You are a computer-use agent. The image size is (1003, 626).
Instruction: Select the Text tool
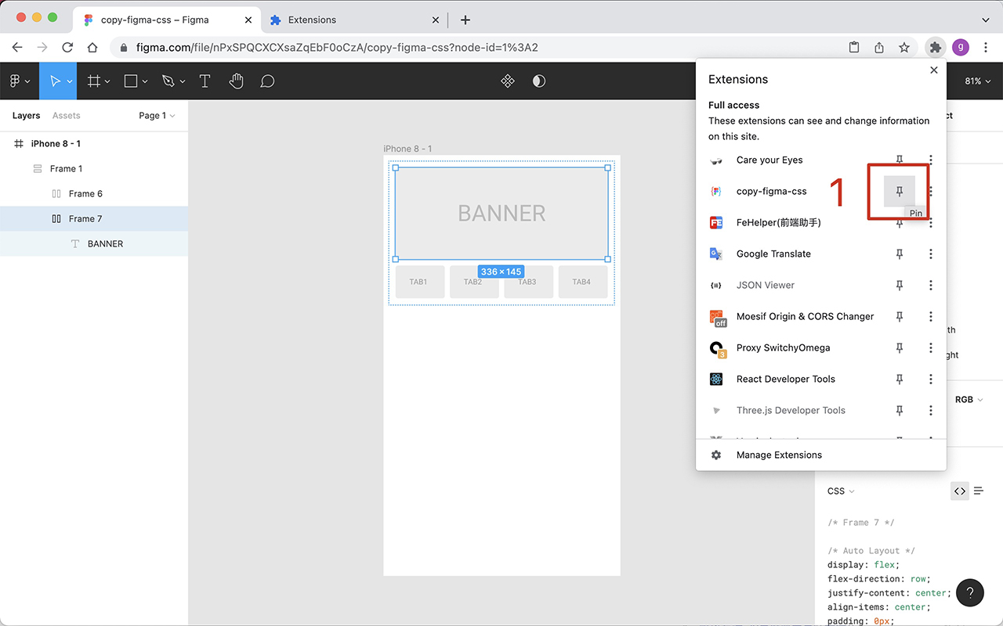(205, 81)
